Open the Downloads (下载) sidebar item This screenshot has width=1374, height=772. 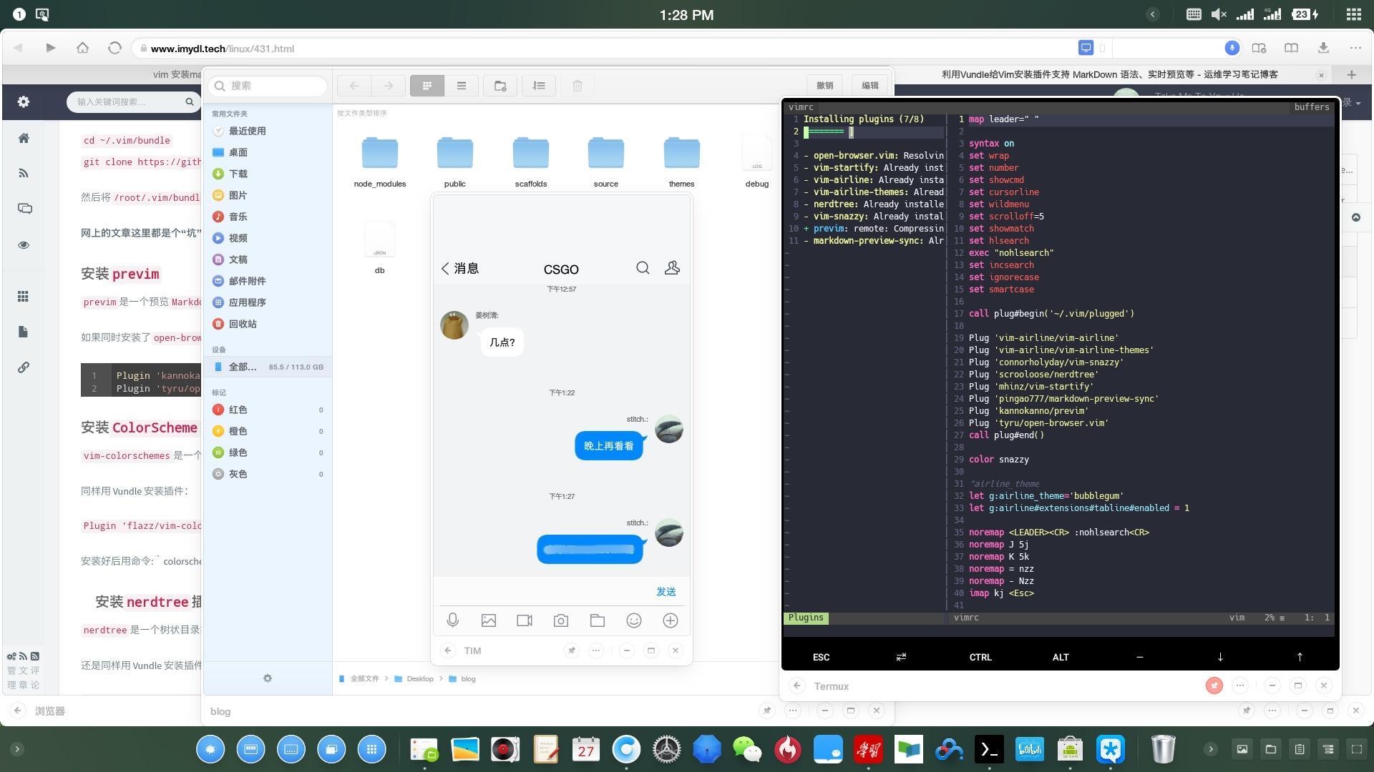[238, 174]
